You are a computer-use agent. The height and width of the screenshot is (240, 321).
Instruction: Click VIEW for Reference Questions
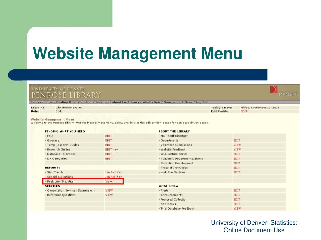tap(109, 195)
